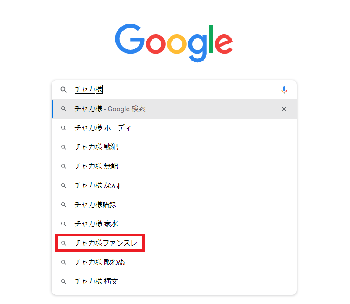Select the チャカ様 敵わぬ suggestion
This screenshot has height=304, width=350.
coord(174,262)
